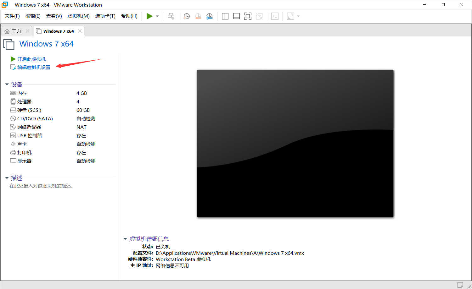Click the 处理器 CPU icon

(x=13, y=101)
